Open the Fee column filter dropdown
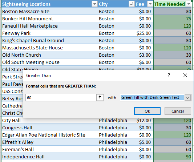The height and width of the screenshot is (162, 194). (x=150, y=4)
